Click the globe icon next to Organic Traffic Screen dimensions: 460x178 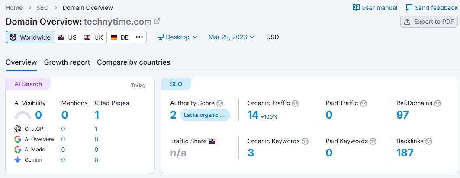296,103
